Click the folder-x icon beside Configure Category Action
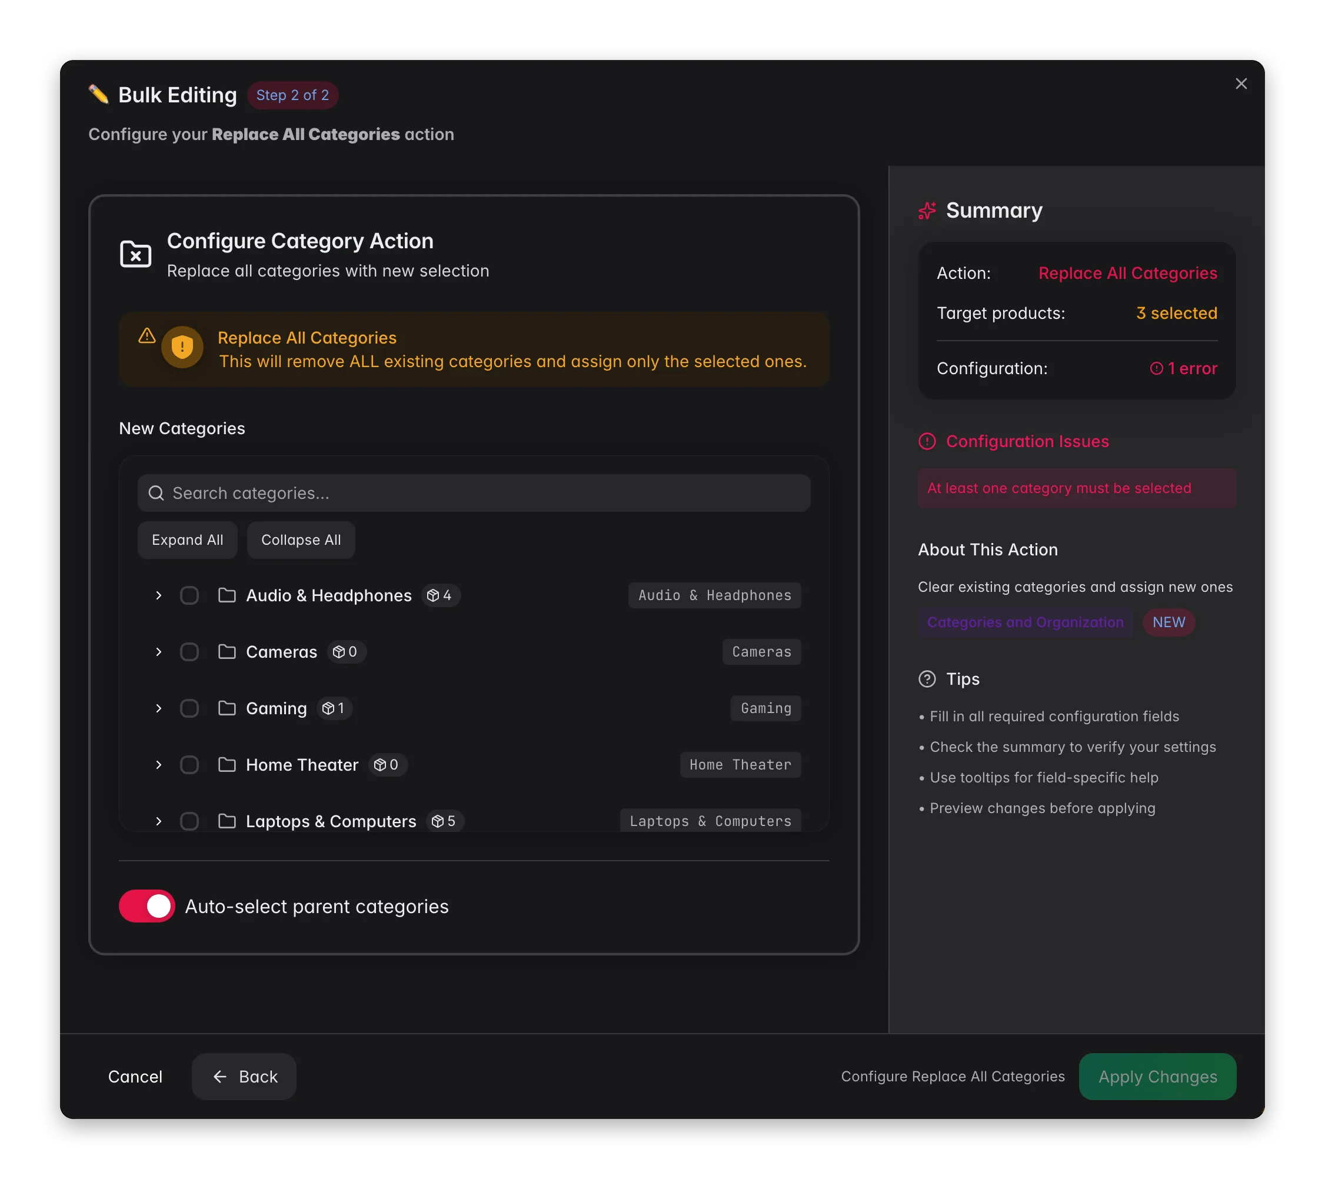The image size is (1325, 1179). pyautogui.click(x=135, y=255)
